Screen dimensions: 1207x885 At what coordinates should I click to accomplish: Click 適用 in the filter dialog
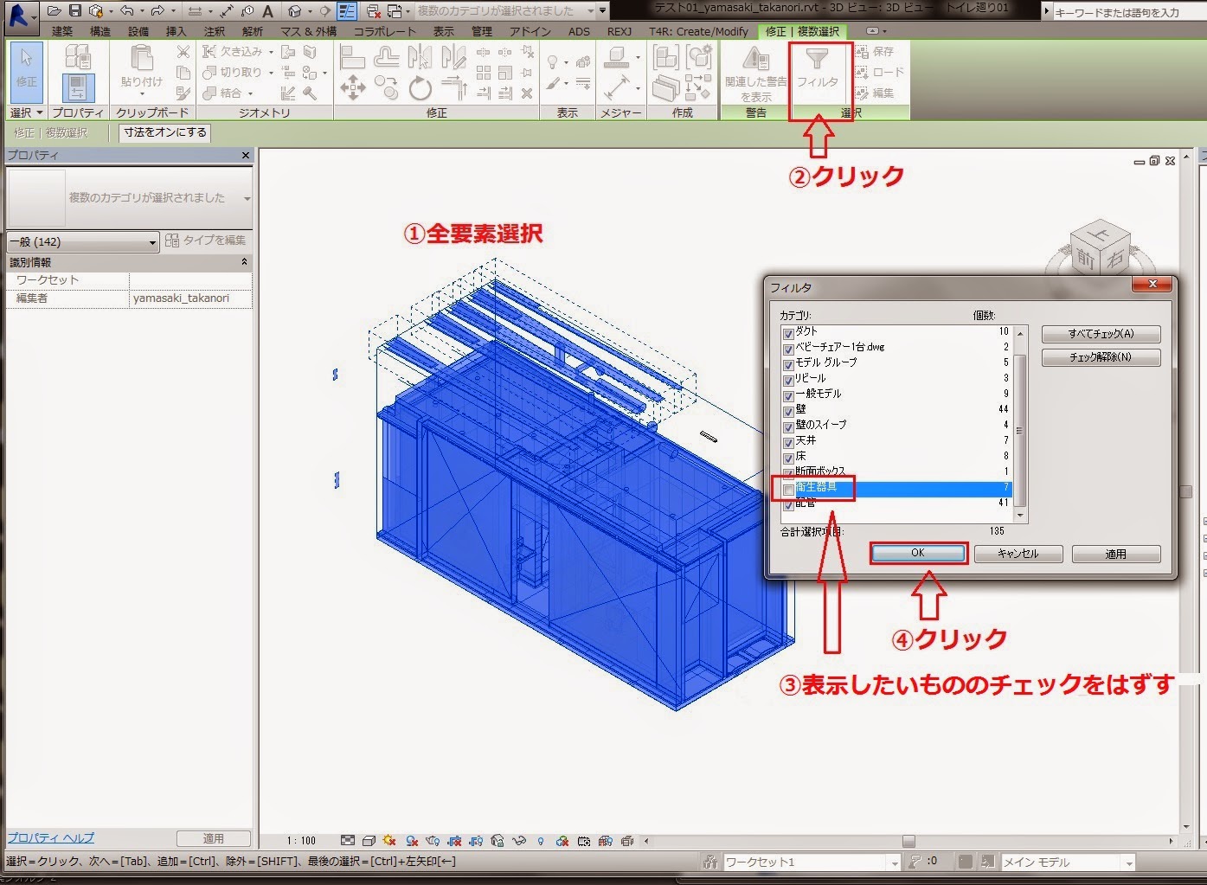[1116, 554]
